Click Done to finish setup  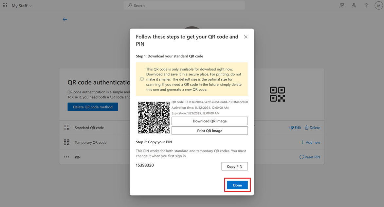pyautogui.click(x=237, y=185)
